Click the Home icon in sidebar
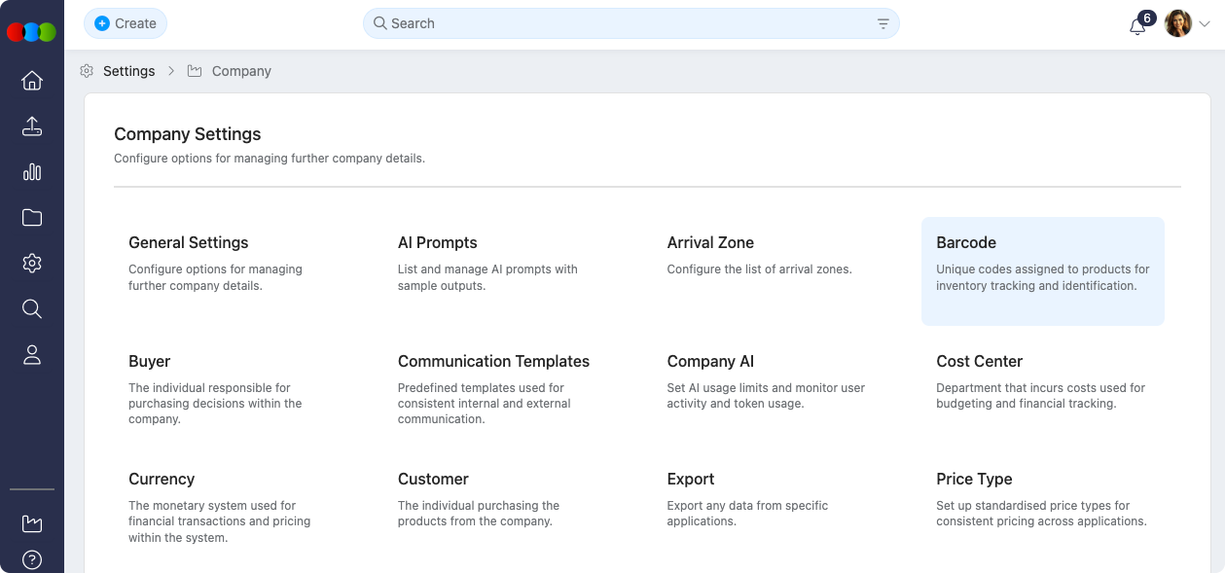 pos(32,81)
